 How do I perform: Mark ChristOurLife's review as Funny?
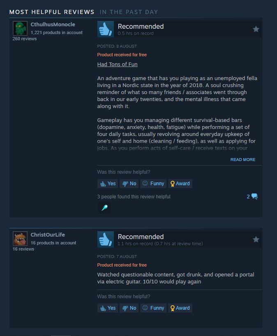(x=153, y=308)
